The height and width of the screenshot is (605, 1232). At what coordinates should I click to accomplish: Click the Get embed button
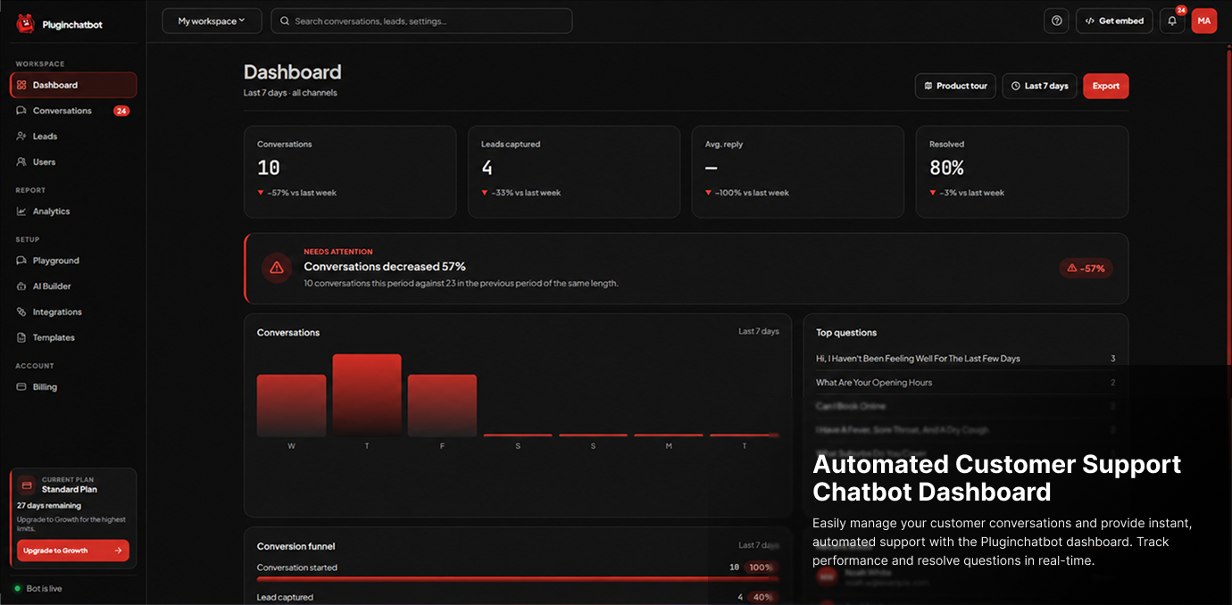point(1114,21)
